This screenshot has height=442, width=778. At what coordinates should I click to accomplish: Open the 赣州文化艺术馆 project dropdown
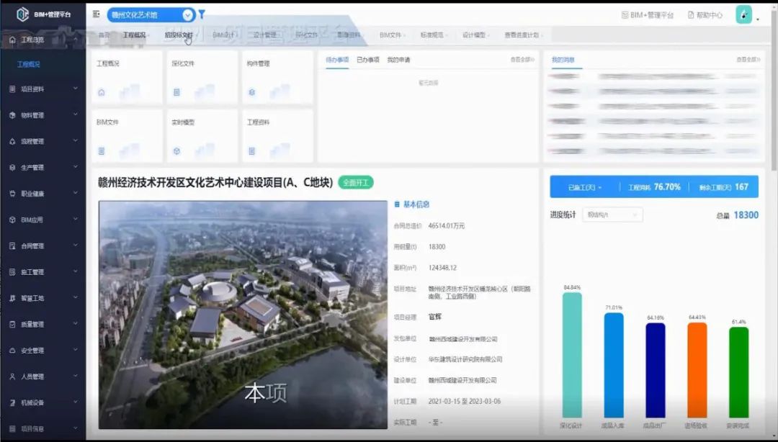pos(187,14)
